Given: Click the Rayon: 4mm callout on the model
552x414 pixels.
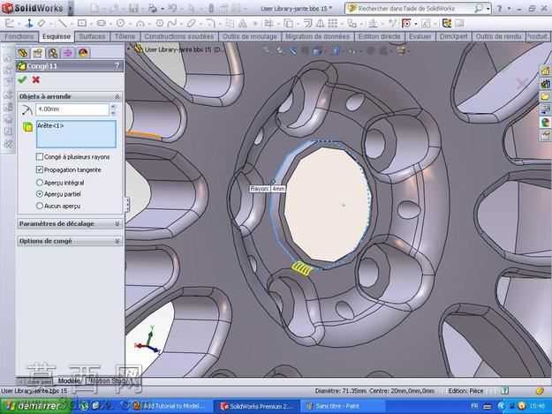Looking at the screenshot, I should click(268, 189).
